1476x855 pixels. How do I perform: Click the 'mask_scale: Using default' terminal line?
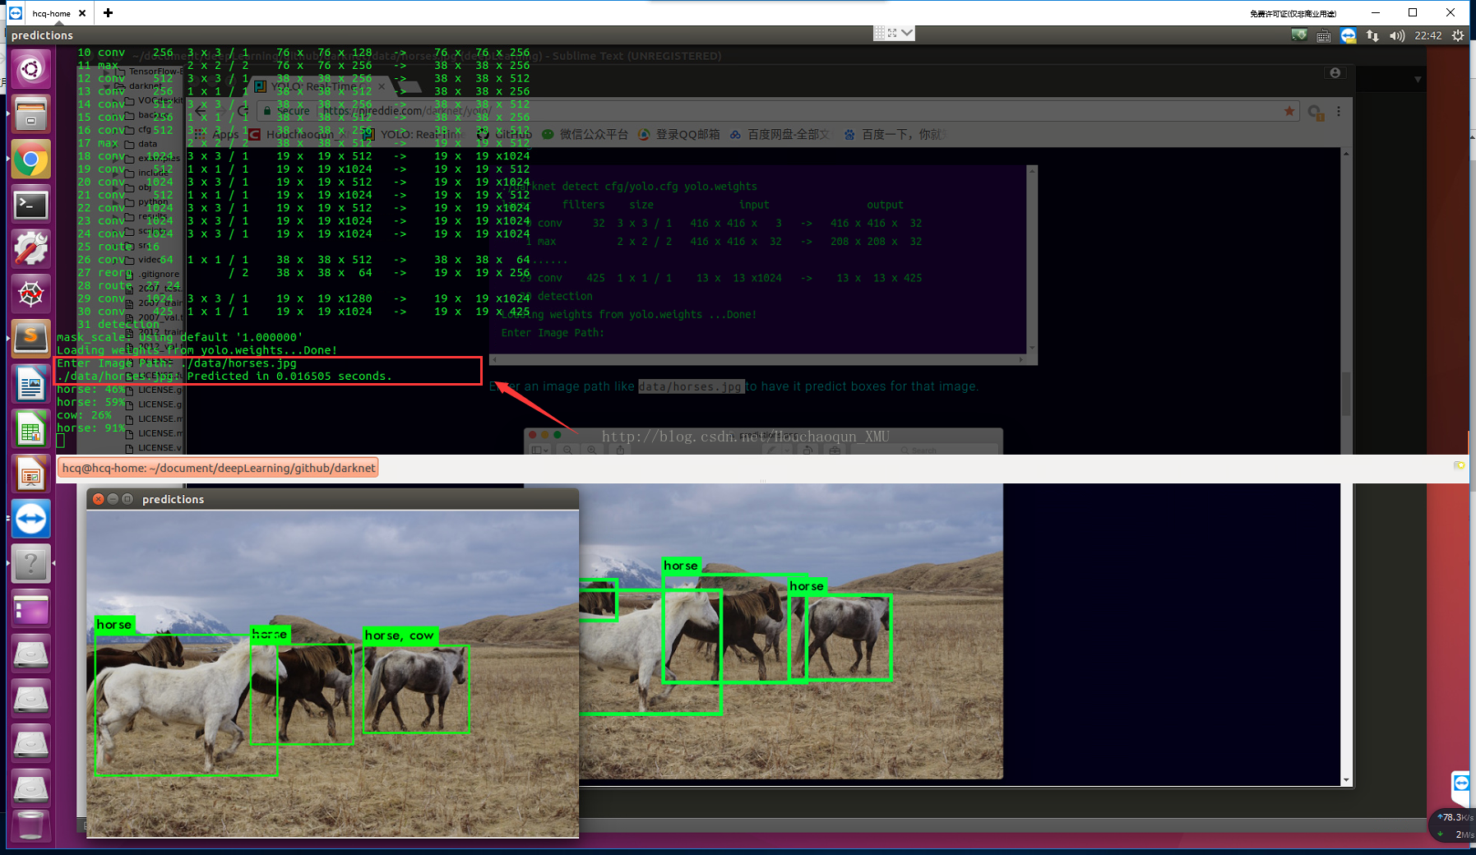[x=180, y=337]
